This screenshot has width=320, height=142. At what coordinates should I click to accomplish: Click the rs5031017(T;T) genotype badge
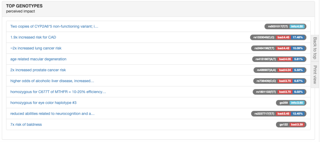pos(277,26)
